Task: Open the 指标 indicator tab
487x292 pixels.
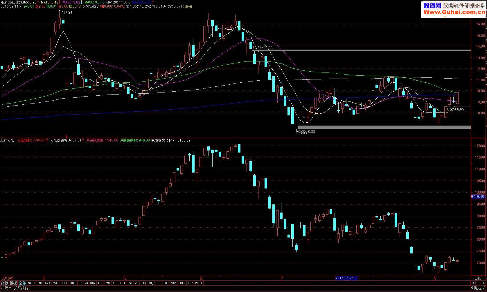Action: point(5,283)
